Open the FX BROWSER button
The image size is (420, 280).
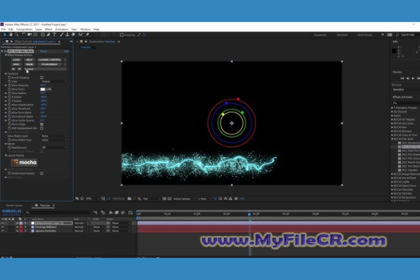(x=50, y=64)
